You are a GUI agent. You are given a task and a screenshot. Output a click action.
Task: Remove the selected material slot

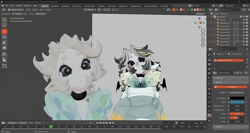[x=247, y=63]
